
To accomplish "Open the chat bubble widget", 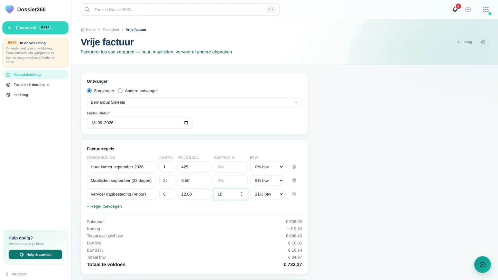I will point(482,265).
